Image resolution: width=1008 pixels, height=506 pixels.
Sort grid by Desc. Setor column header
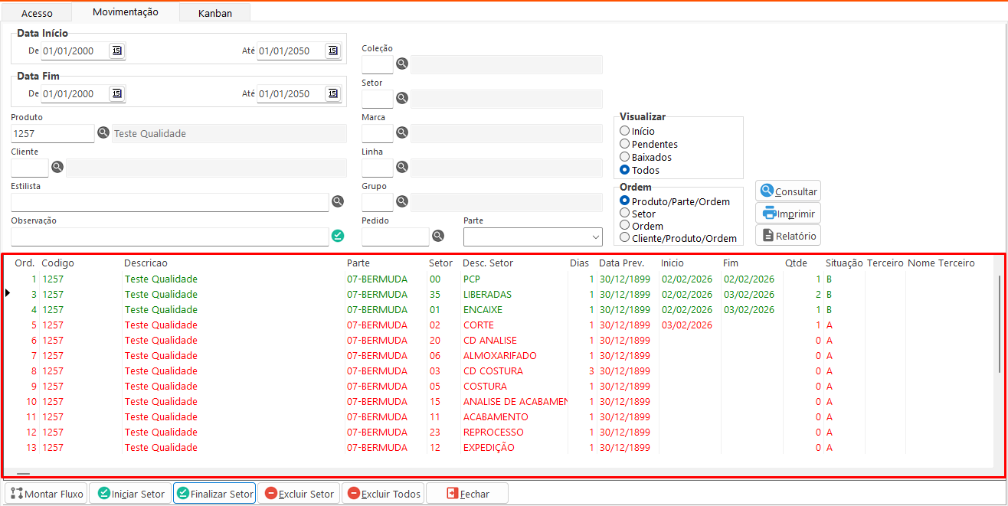[x=488, y=263]
